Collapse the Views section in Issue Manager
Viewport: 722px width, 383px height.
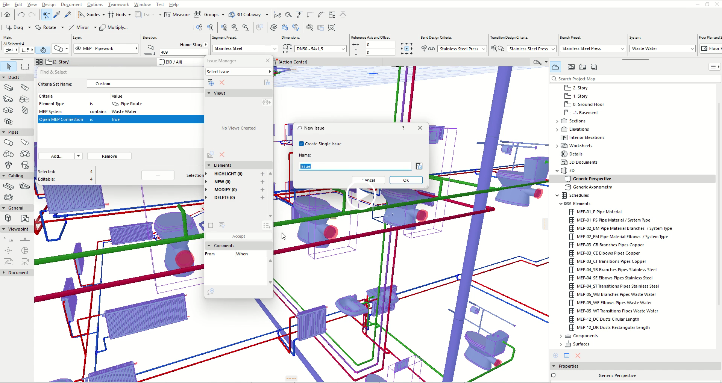pyautogui.click(x=209, y=93)
